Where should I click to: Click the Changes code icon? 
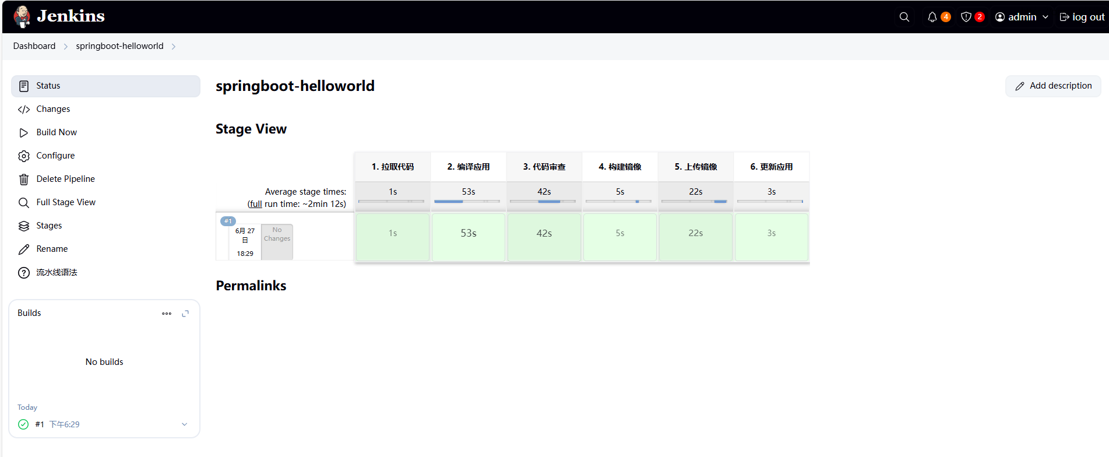(24, 109)
